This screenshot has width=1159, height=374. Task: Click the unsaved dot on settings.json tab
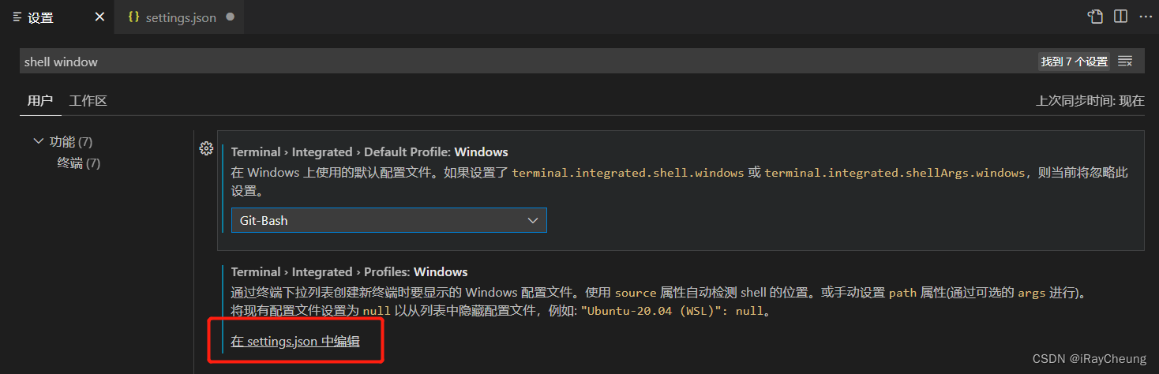(x=230, y=17)
